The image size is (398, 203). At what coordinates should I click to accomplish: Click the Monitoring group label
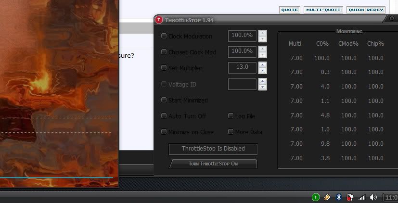pos(349,31)
